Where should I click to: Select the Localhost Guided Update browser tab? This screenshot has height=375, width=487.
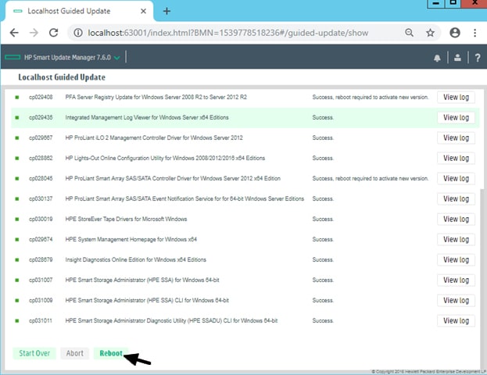tap(79, 11)
